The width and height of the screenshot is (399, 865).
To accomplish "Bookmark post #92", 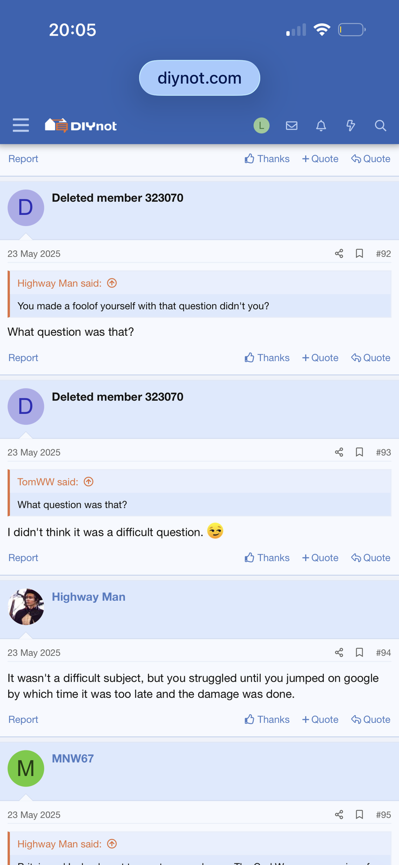I will (359, 254).
